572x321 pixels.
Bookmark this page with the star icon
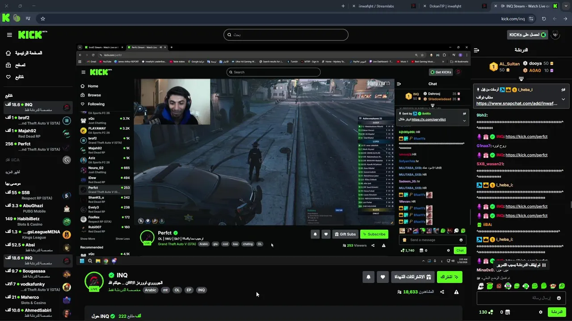[x=43, y=19]
